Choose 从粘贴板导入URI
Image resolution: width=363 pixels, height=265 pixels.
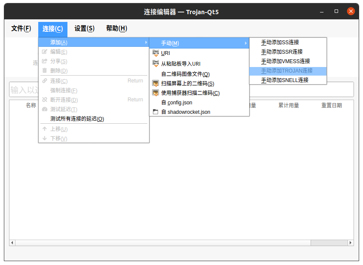199,64
